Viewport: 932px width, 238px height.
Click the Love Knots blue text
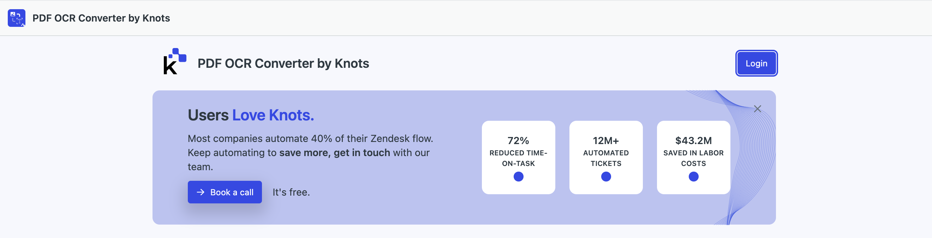273,115
